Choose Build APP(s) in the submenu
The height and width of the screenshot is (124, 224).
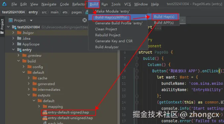tap(164, 23)
